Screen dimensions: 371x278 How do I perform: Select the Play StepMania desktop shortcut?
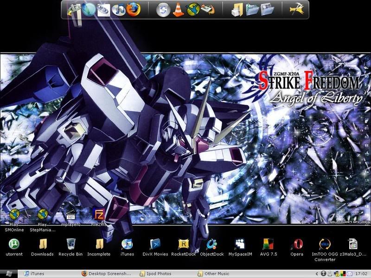(x=43, y=221)
